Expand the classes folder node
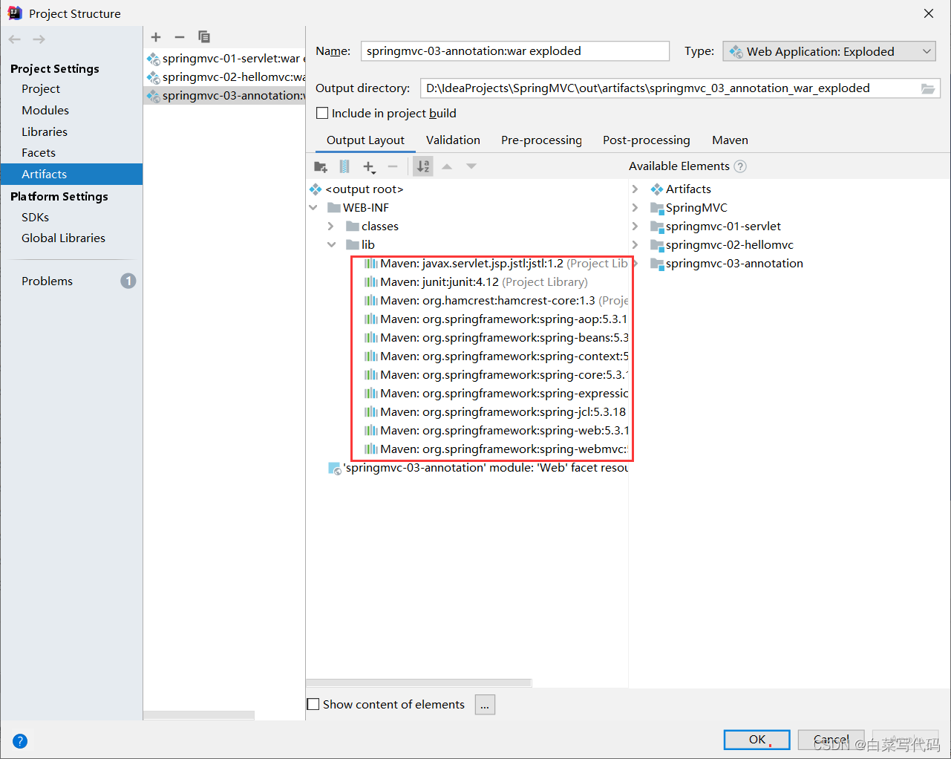951x759 pixels. [x=331, y=227]
